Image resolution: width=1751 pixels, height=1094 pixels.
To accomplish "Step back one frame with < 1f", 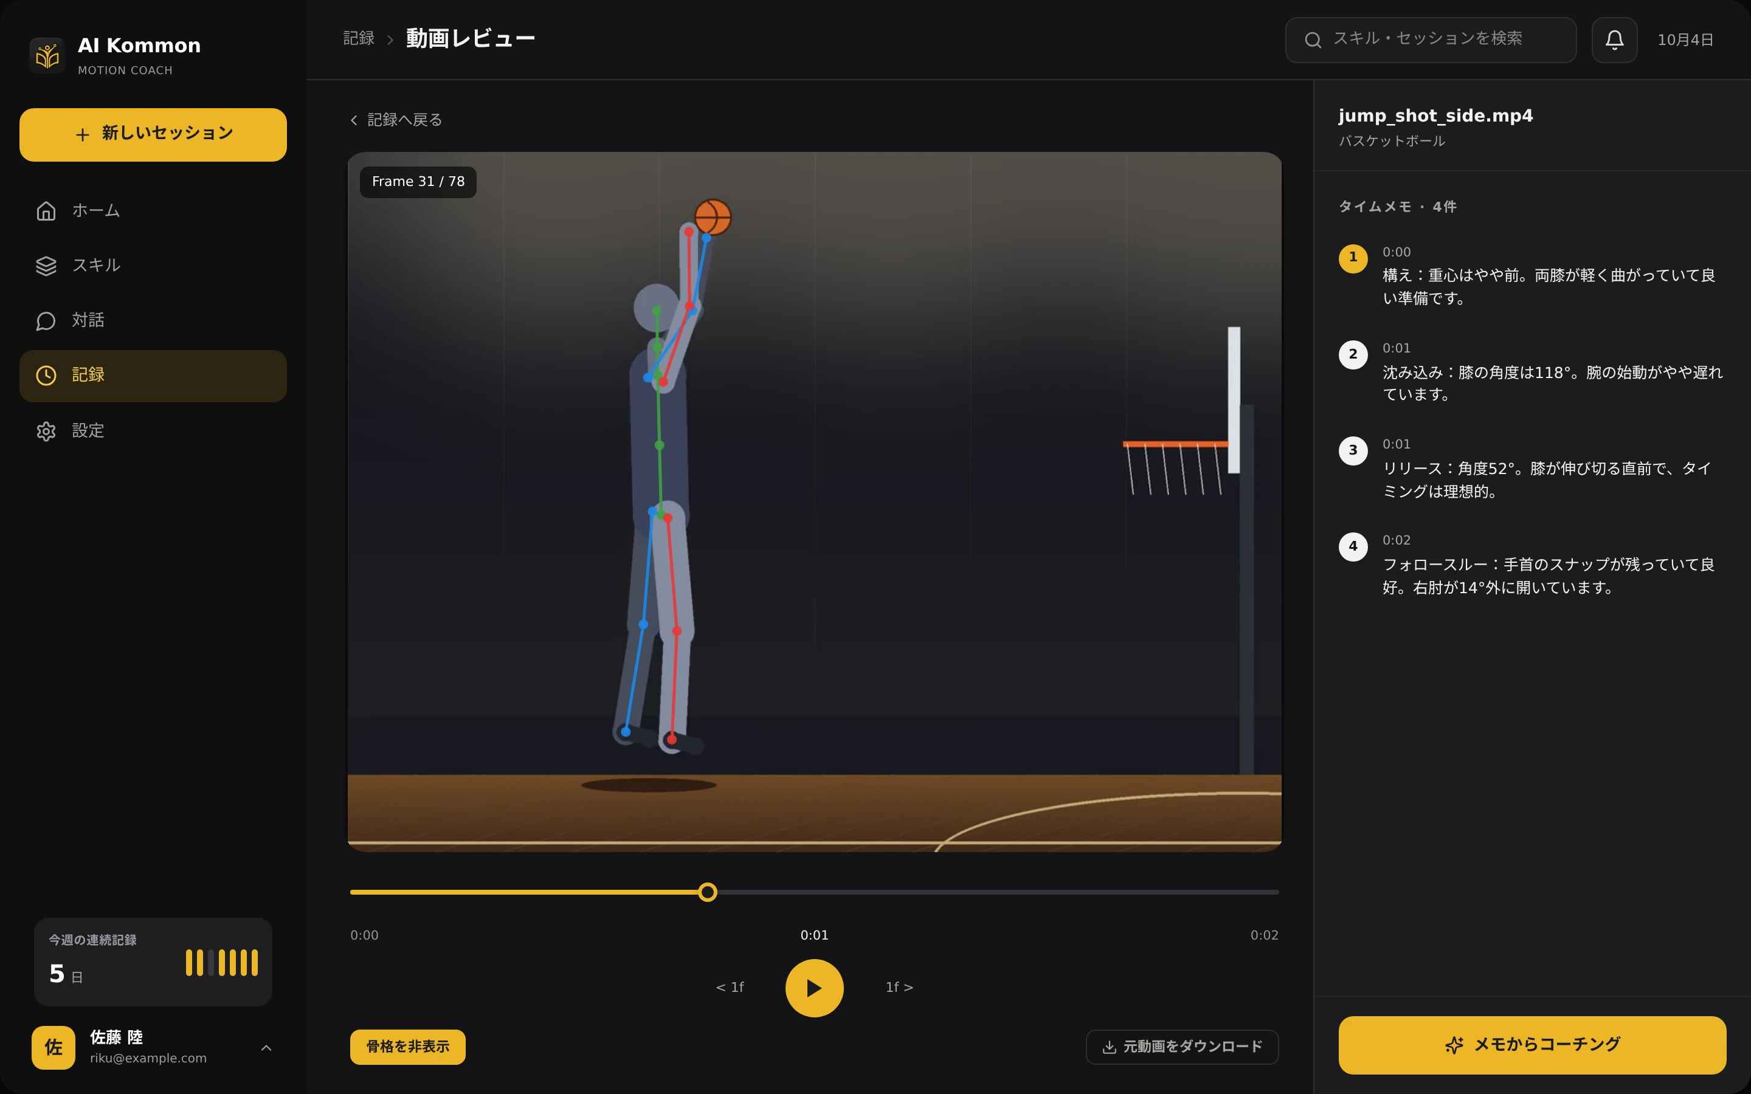I will click(730, 988).
